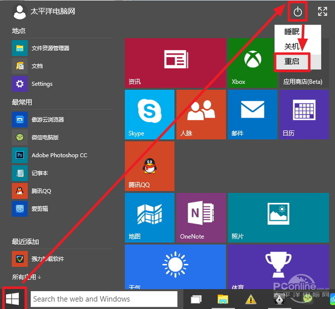
Task: Open the 日历 calendar tile
Action: (x=304, y=115)
